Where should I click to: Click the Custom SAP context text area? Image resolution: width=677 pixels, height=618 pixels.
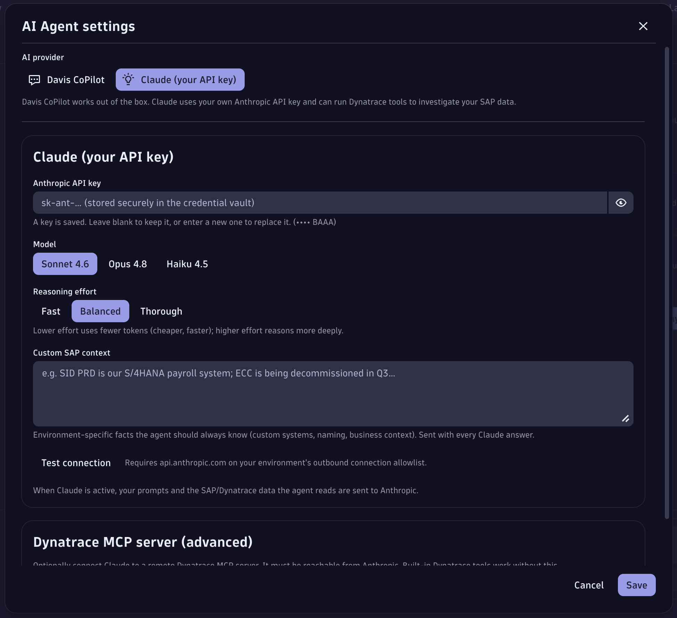pyautogui.click(x=333, y=394)
